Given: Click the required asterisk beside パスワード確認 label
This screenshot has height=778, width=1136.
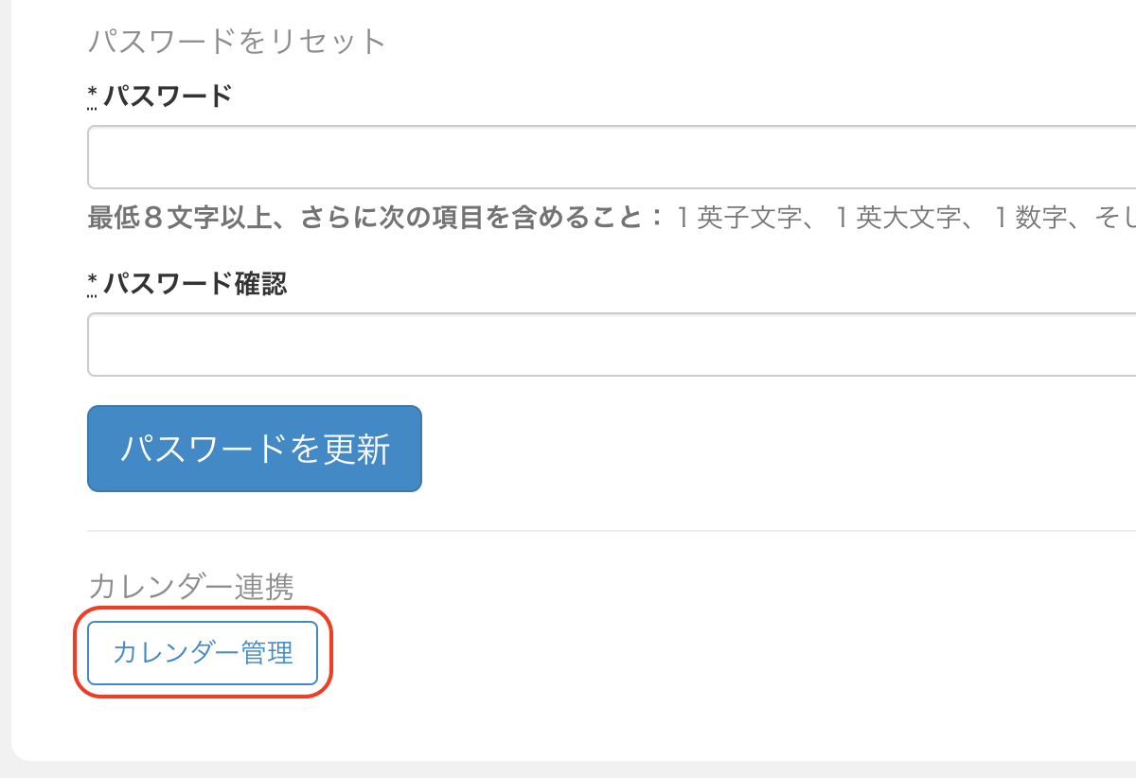Looking at the screenshot, I should pos(93,282).
